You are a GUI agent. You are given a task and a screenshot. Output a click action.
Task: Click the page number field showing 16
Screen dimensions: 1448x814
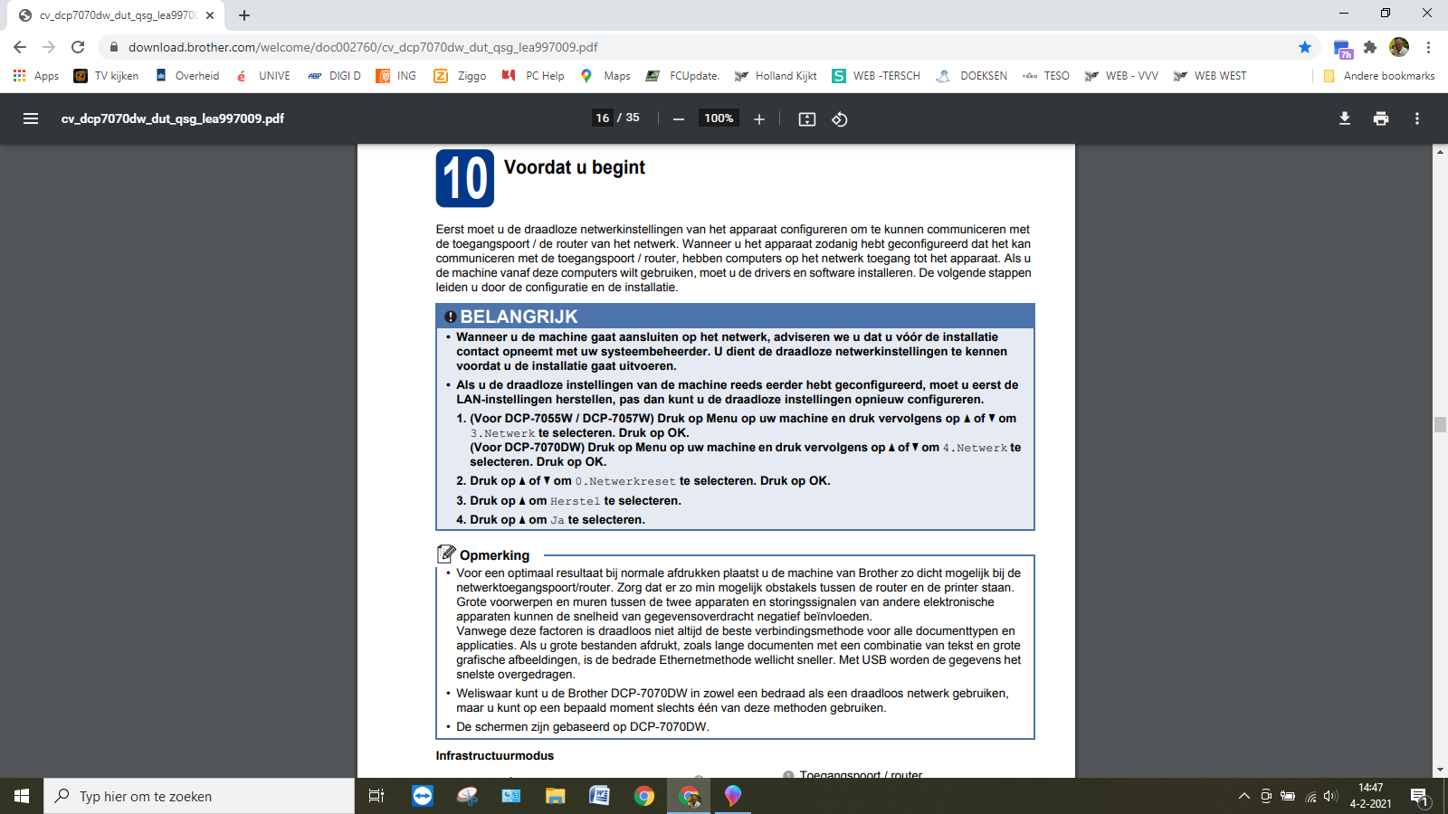[603, 118]
